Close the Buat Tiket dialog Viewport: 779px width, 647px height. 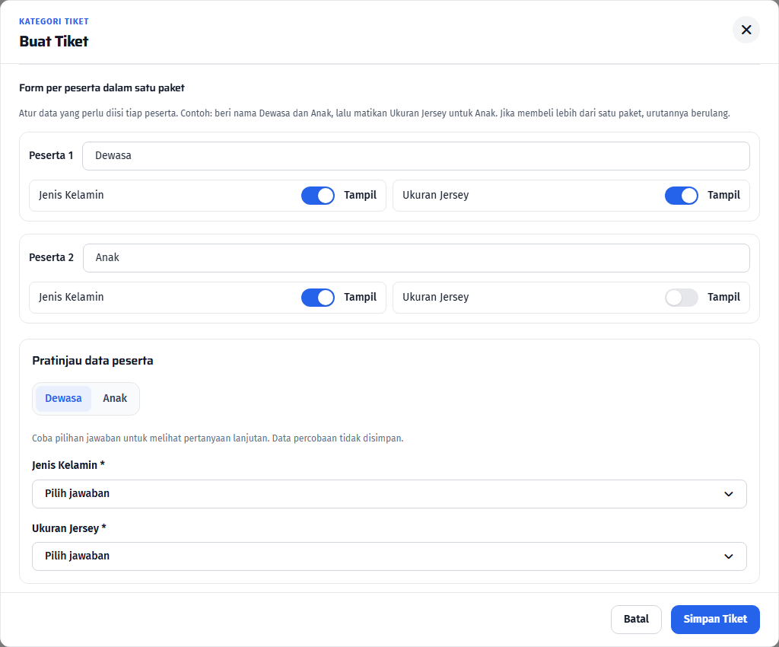tap(746, 30)
